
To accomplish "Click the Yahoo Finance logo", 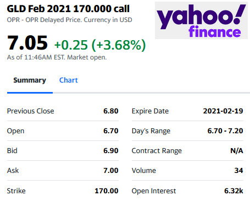I will [201, 20].
